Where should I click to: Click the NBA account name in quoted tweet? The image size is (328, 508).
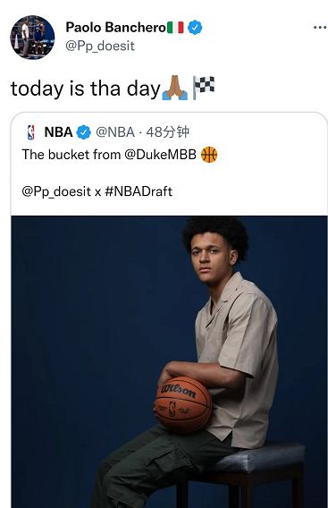(x=58, y=132)
